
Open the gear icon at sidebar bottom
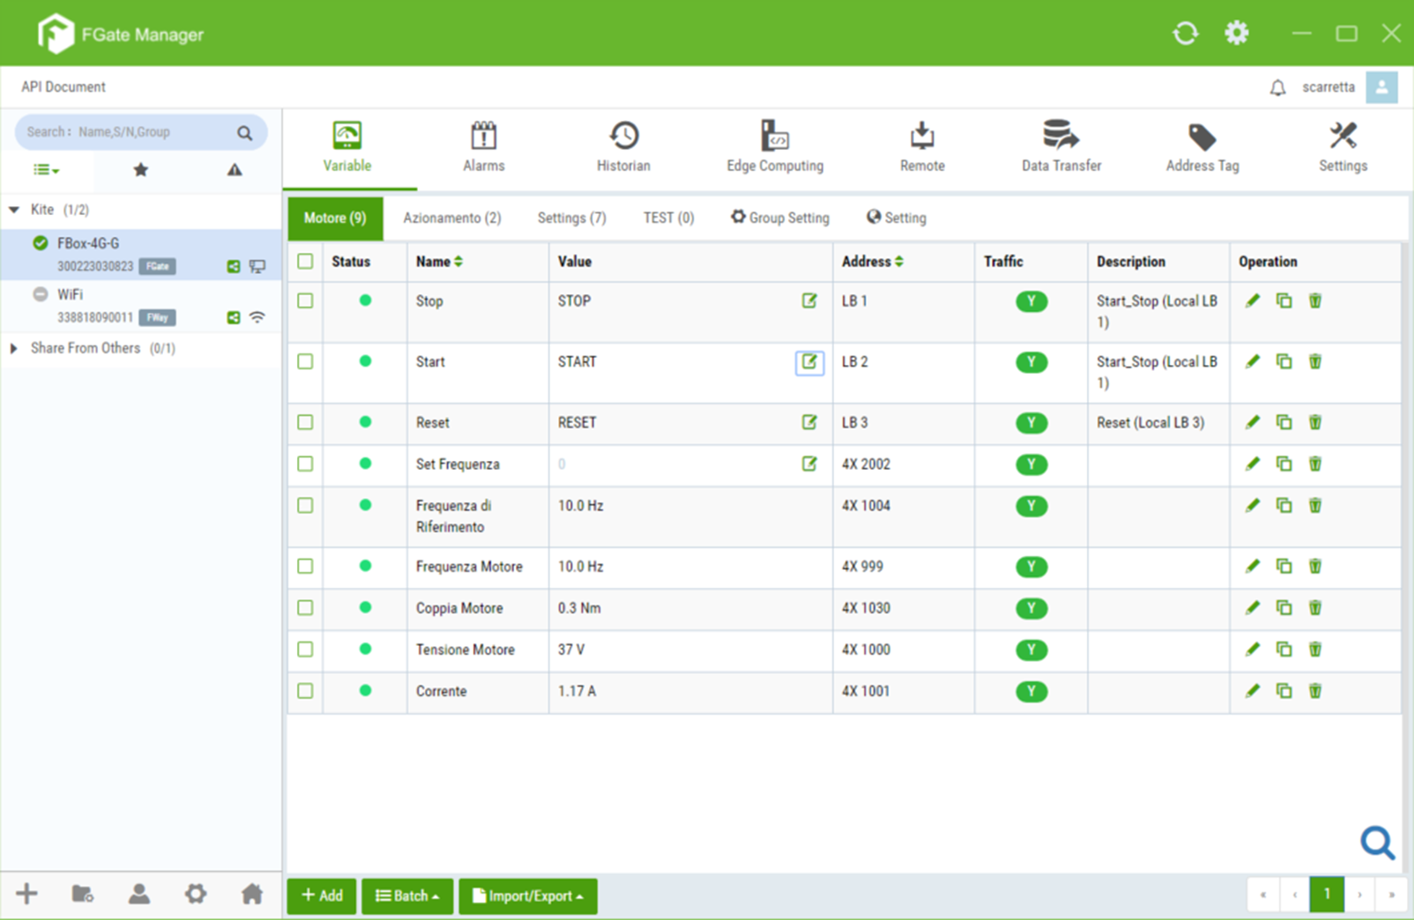[x=196, y=894]
